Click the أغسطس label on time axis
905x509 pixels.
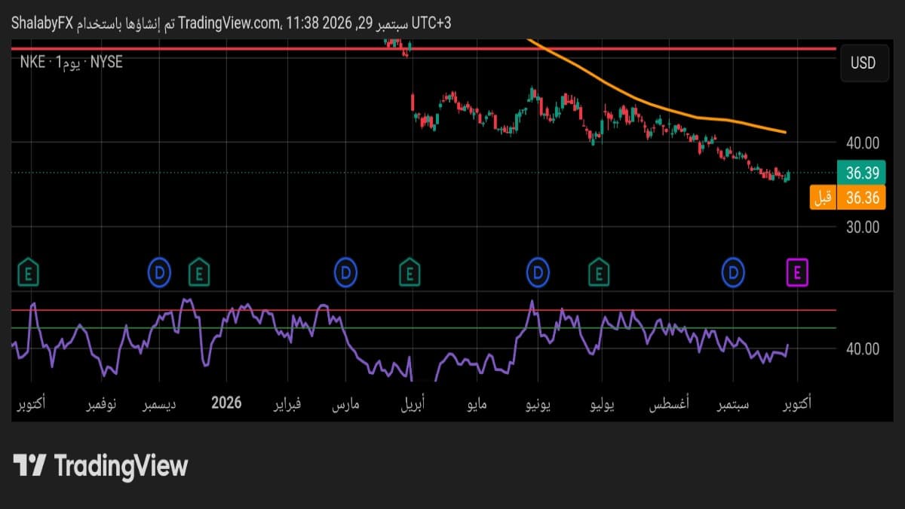pos(668,404)
